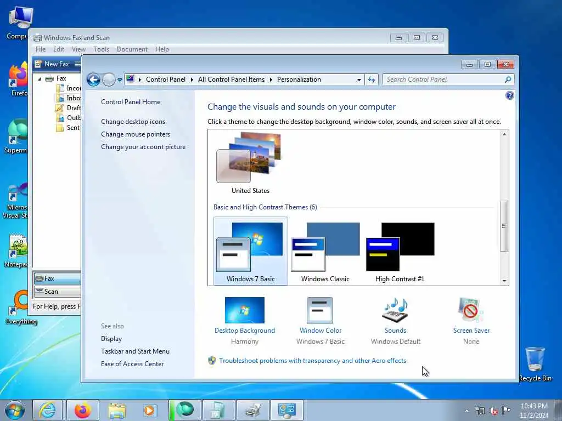Select the United States theme
562x421 pixels.
coord(250,163)
